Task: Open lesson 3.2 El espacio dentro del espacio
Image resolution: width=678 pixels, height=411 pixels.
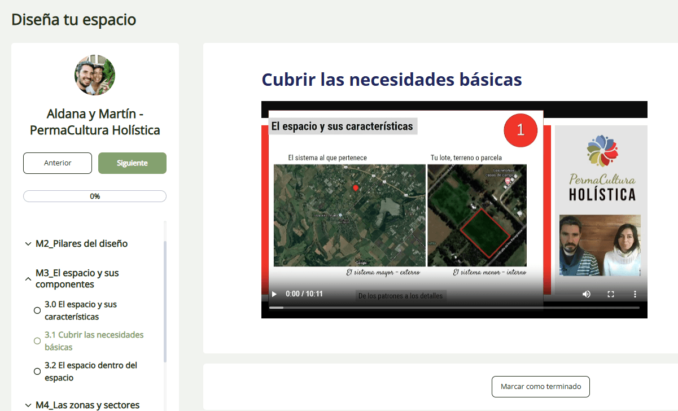Action: pos(90,371)
